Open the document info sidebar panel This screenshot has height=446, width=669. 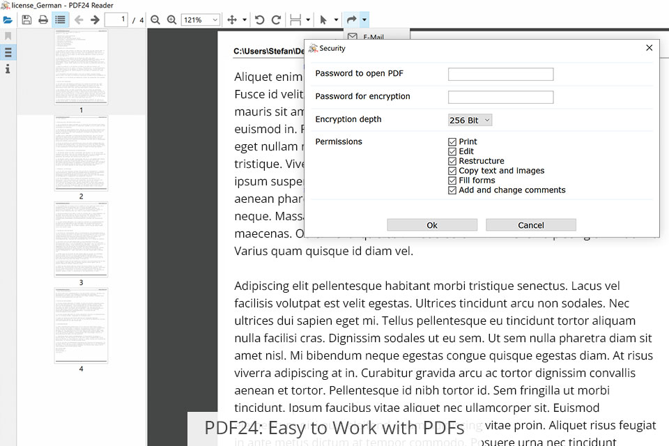coord(8,69)
